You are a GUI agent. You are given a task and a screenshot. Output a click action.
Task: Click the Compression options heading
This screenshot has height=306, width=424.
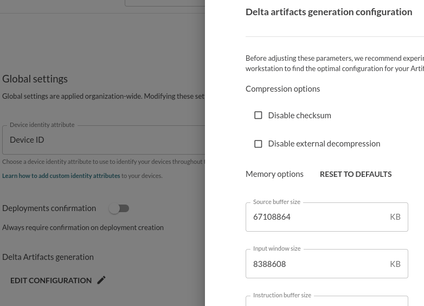(x=282, y=88)
